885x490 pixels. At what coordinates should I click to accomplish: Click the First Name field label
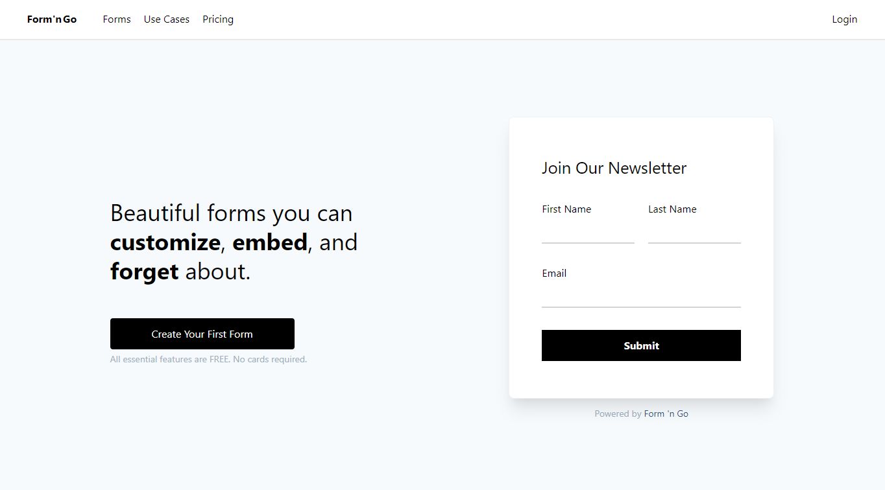566,209
